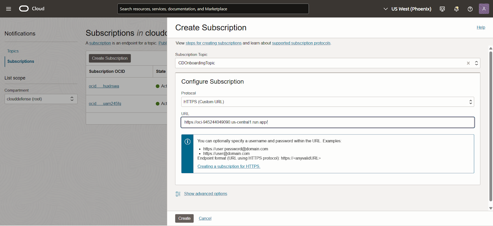Open supported subscription protocols link
Image resolution: width=493 pixels, height=226 pixels.
tap(301, 43)
